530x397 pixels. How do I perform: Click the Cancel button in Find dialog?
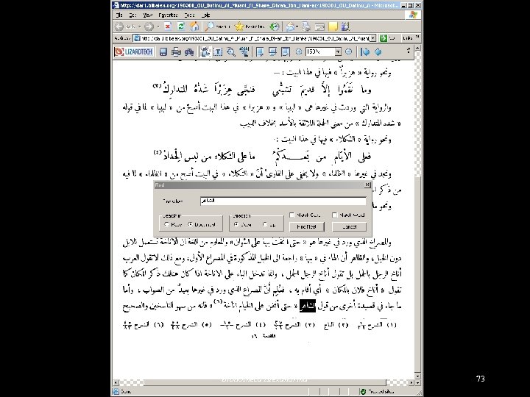[x=349, y=227]
